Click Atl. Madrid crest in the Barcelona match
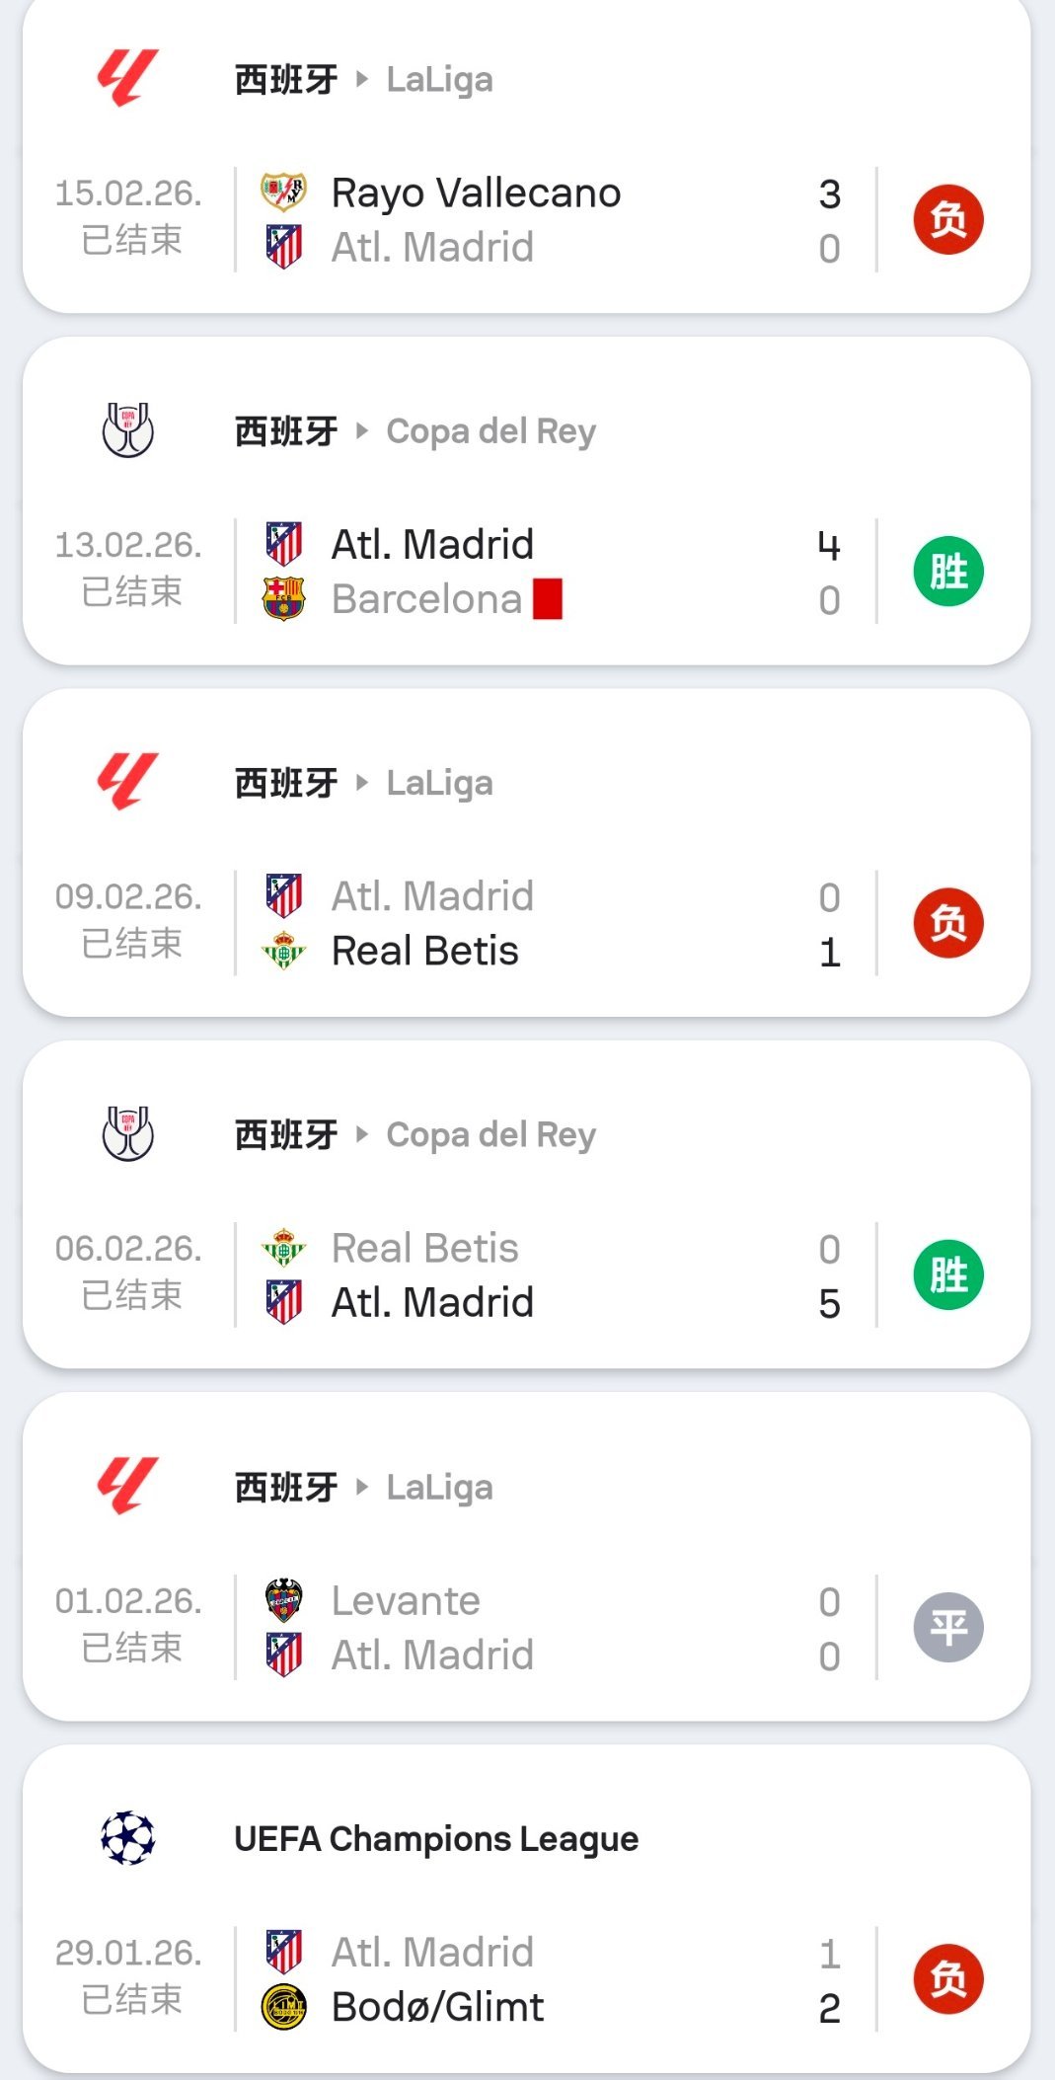 tap(283, 544)
